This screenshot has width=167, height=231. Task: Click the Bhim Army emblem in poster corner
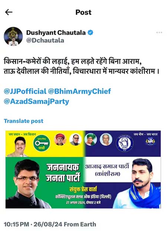point(150,141)
